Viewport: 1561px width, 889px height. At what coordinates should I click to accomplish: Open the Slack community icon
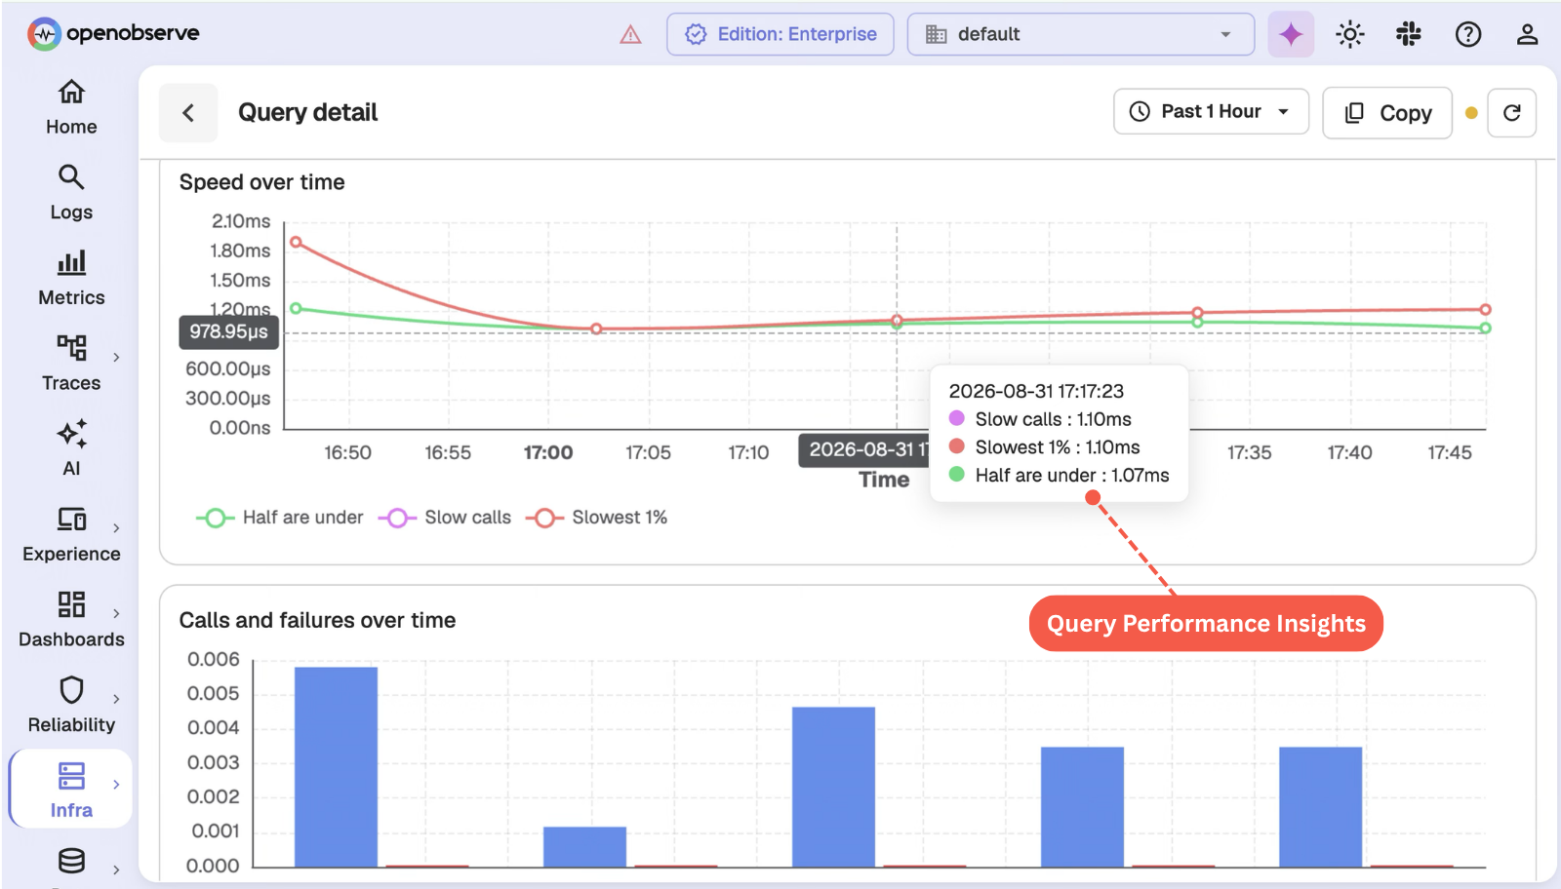tap(1409, 34)
